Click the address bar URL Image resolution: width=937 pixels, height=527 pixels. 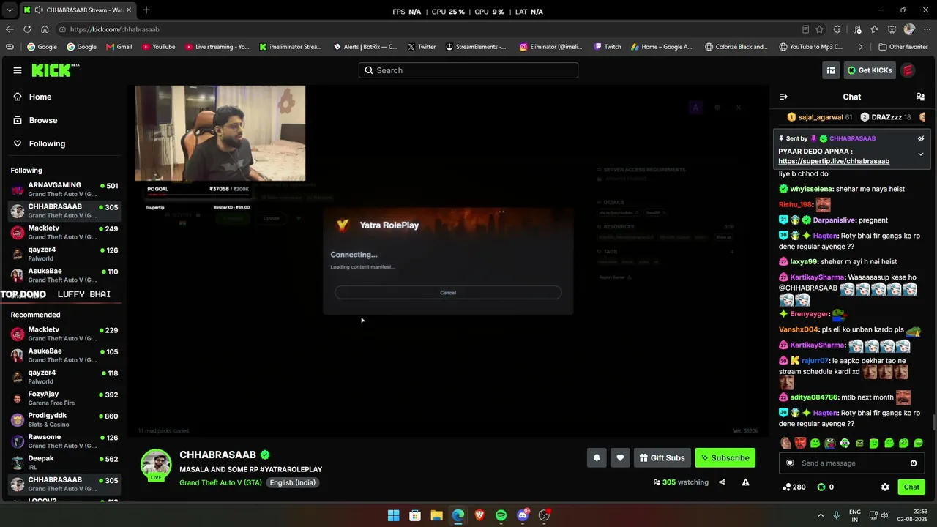tap(115, 29)
